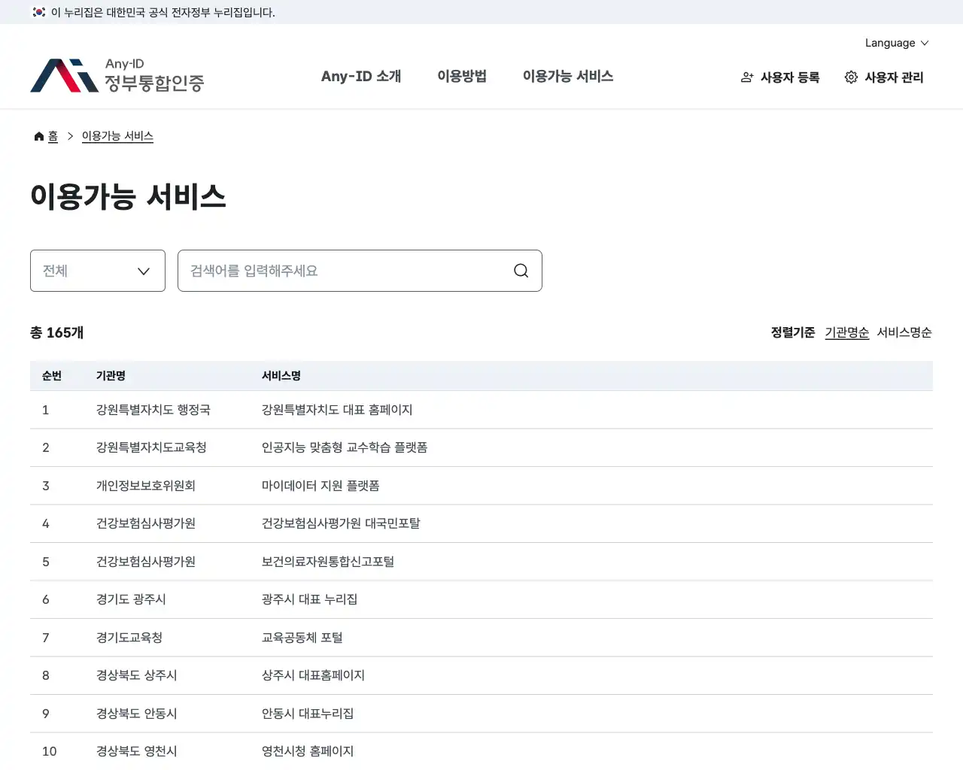963x770 pixels.
Task: Click the 사용자 등록 person icon
Action: click(x=747, y=77)
